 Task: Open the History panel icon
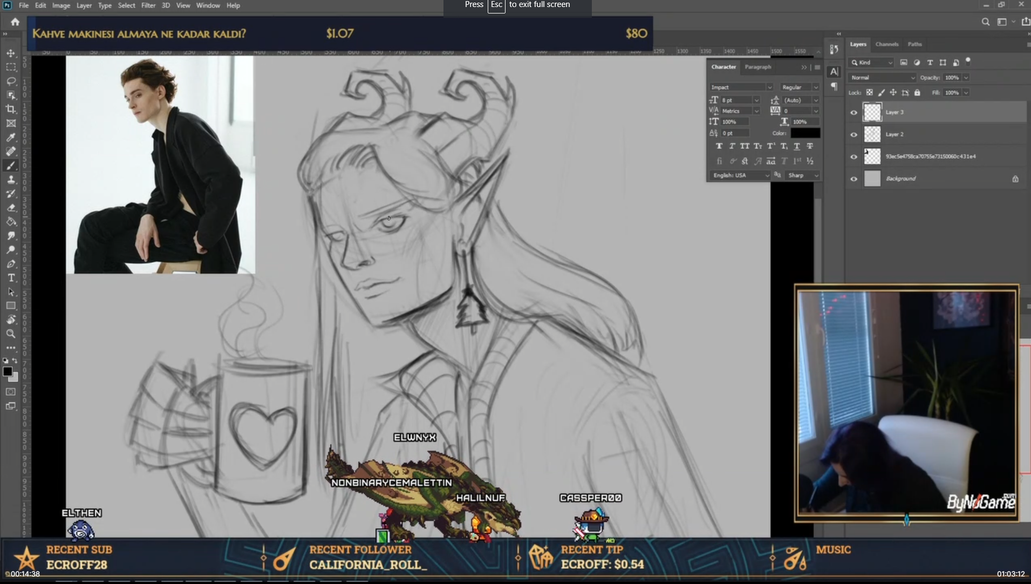point(834,50)
